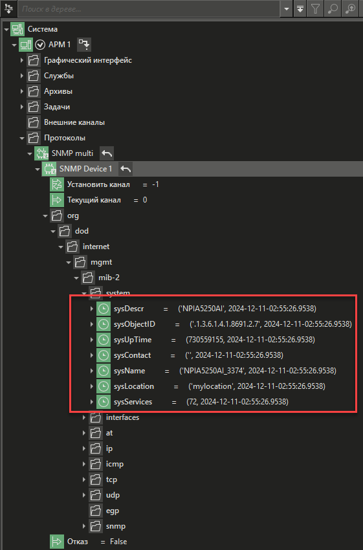This screenshot has height=550, width=363.
Task: Click the Текущий канал parameter icon
Action: click(56, 200)
